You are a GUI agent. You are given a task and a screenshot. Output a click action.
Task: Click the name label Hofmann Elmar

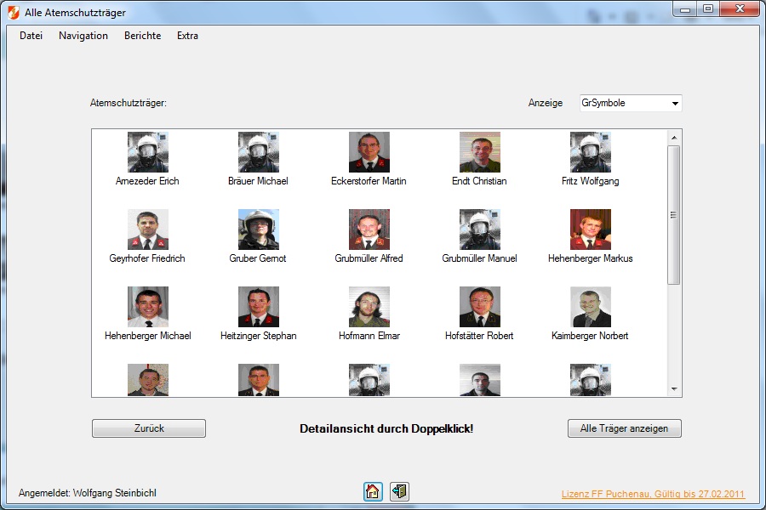(369, 336)
